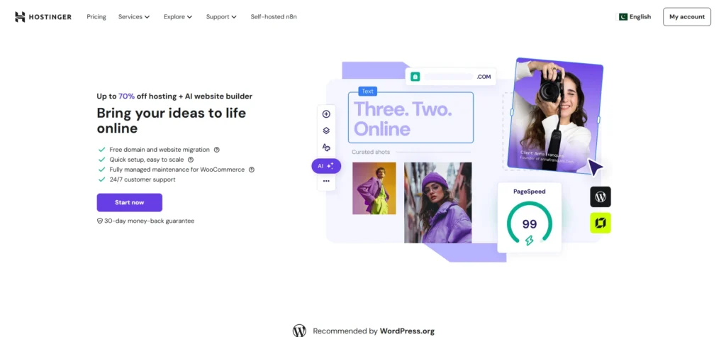726x337 pixels.
Task: Click the black WordPress icon tile
Action: click(x=601, y=197)
